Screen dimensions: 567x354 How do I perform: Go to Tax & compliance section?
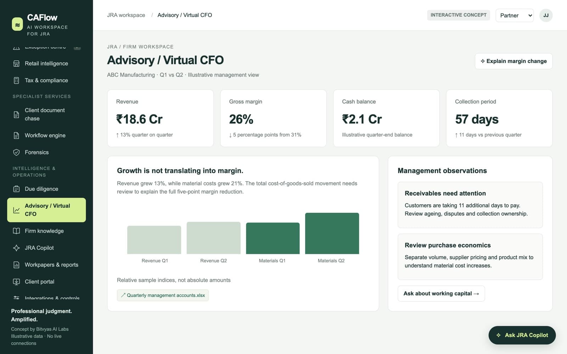(x=46, y=81)
